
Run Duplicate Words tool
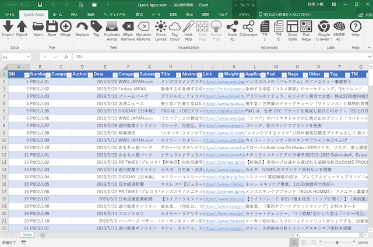point(111,26)
